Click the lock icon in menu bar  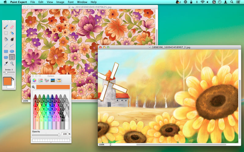click(191, 2)
